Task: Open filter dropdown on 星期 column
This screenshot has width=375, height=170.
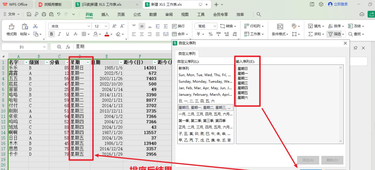Action: pos(88,62)
